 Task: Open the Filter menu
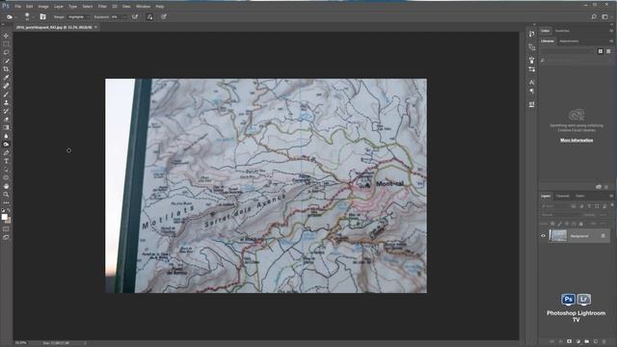tap(102, 7)
